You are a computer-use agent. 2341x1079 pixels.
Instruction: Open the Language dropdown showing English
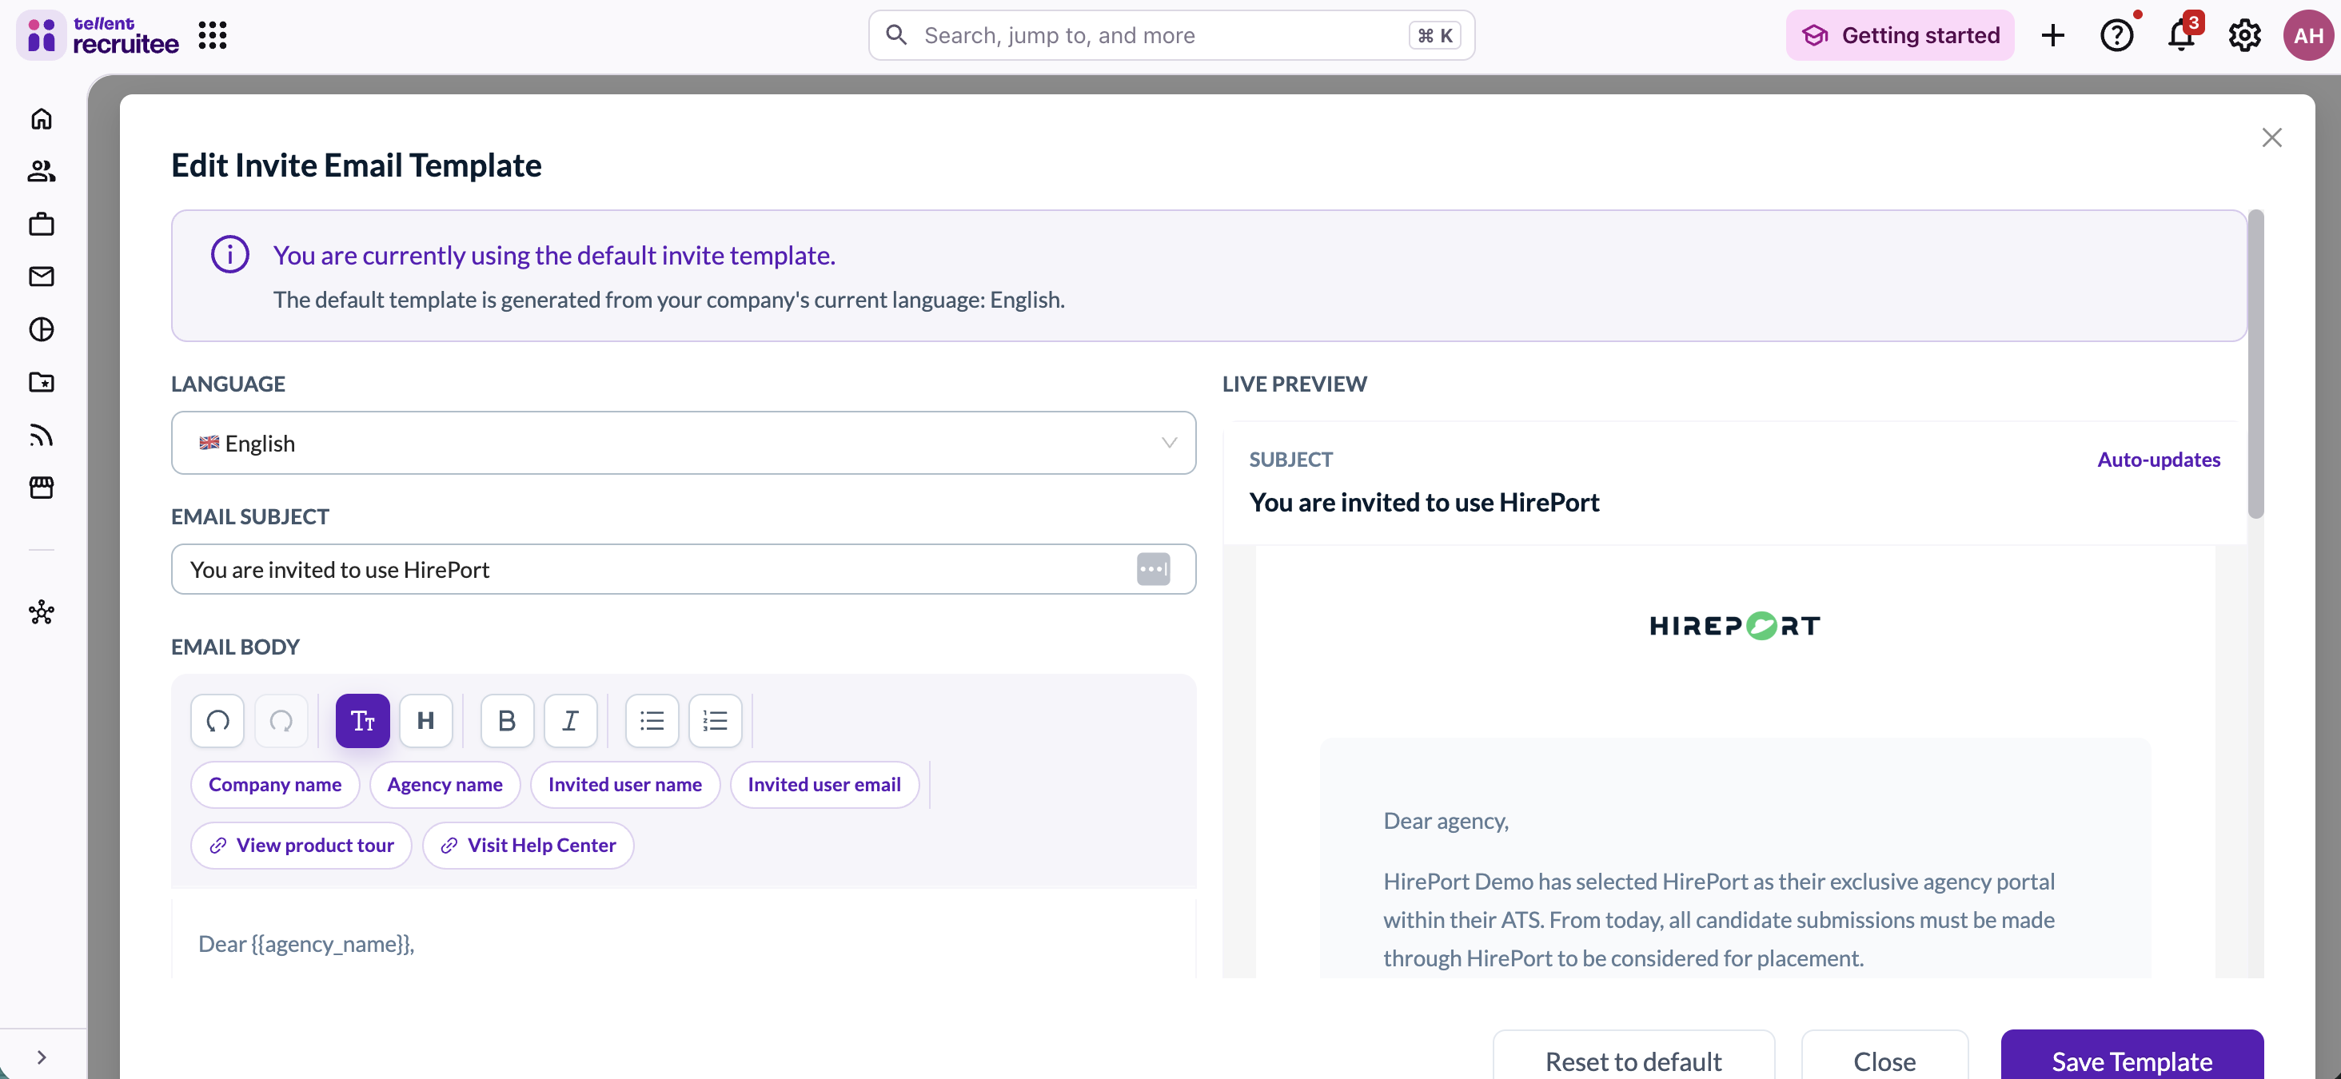pyautogui.click(x=684, y=444)
